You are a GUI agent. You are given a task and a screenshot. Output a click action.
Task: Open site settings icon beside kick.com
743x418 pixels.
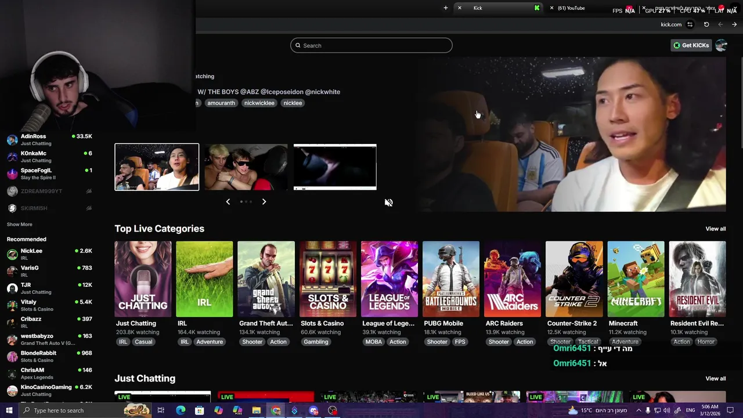pyautogui.click(x=690, y=24)
